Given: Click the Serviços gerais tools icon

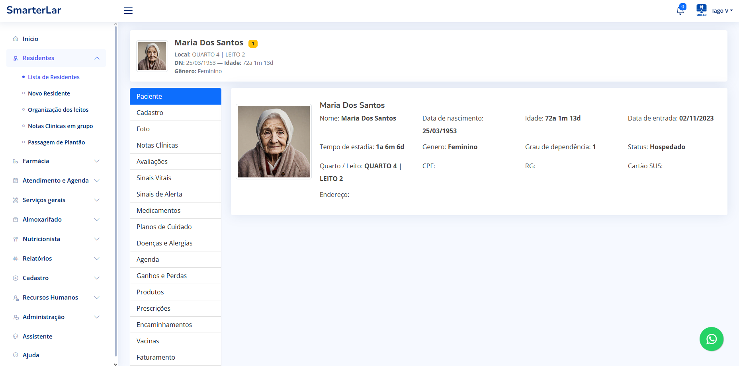Looking at the screenshot, I should click(x=16, y=200).
